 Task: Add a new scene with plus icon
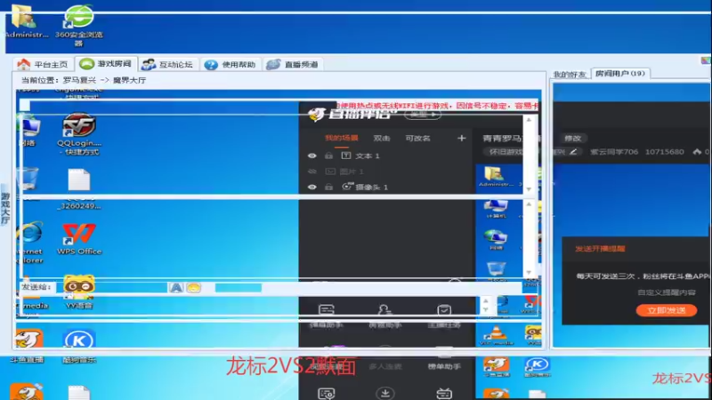(461, 138)
